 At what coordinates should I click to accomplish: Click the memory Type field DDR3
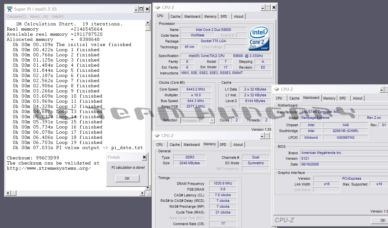(190, 157)
